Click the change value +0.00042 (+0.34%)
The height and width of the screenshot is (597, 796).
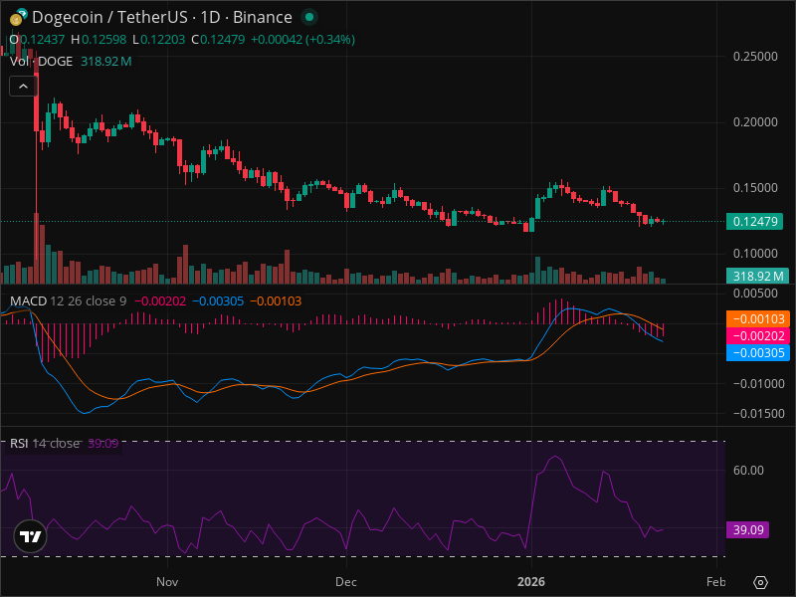pos(303,40)
